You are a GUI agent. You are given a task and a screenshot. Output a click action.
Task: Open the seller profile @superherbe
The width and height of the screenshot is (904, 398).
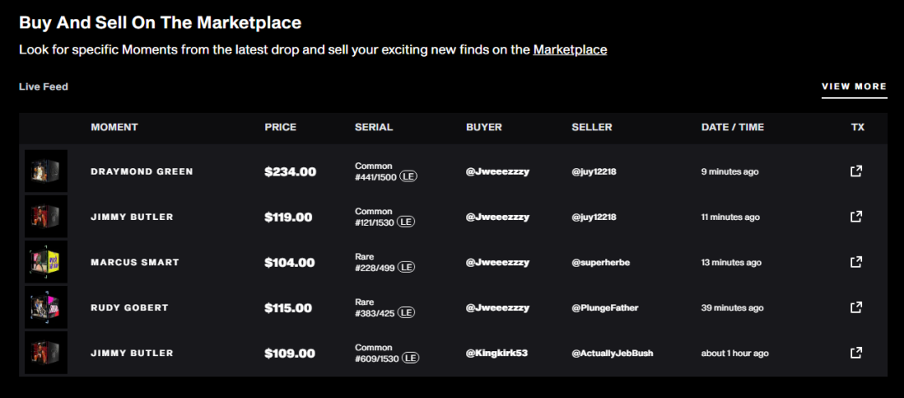pos(601,263)
